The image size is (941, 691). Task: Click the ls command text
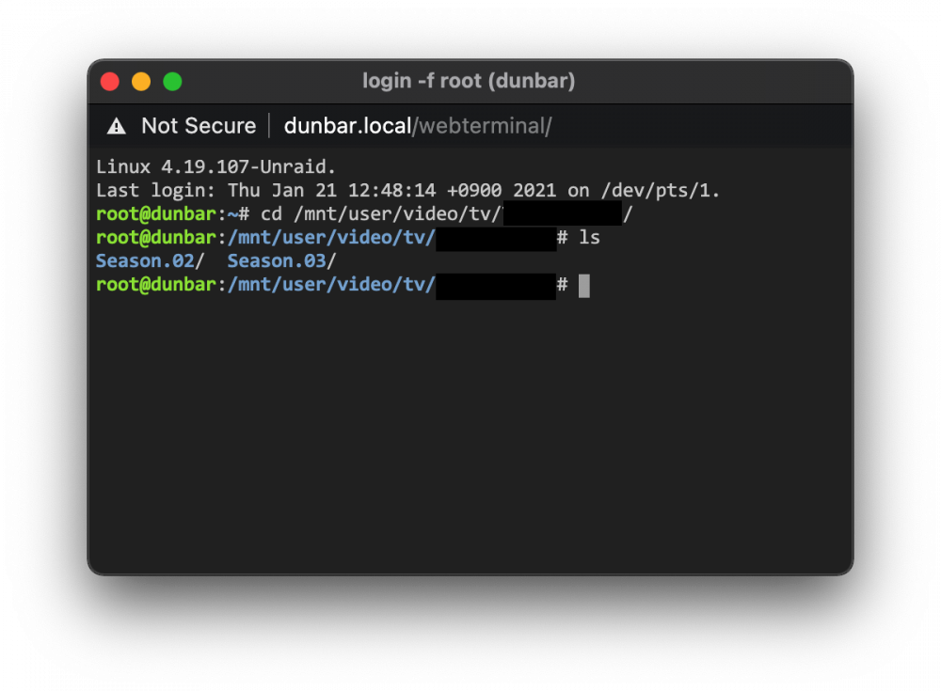coord(589,238)
